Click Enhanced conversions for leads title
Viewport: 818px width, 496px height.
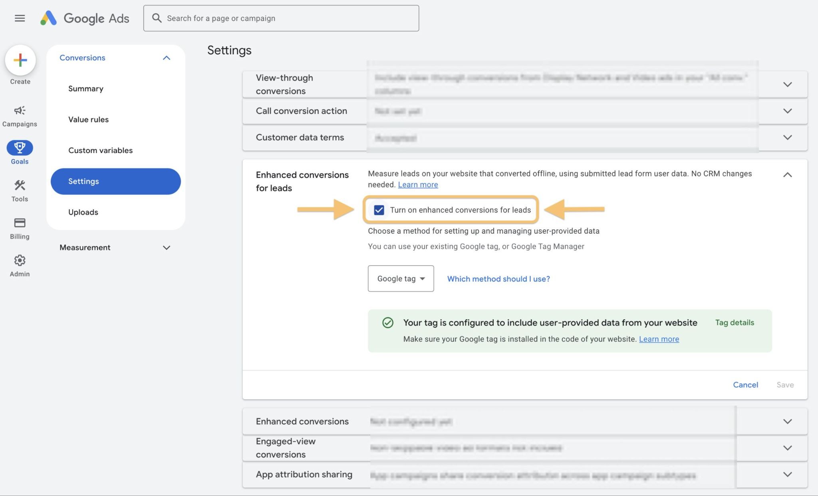click(302, 181)
